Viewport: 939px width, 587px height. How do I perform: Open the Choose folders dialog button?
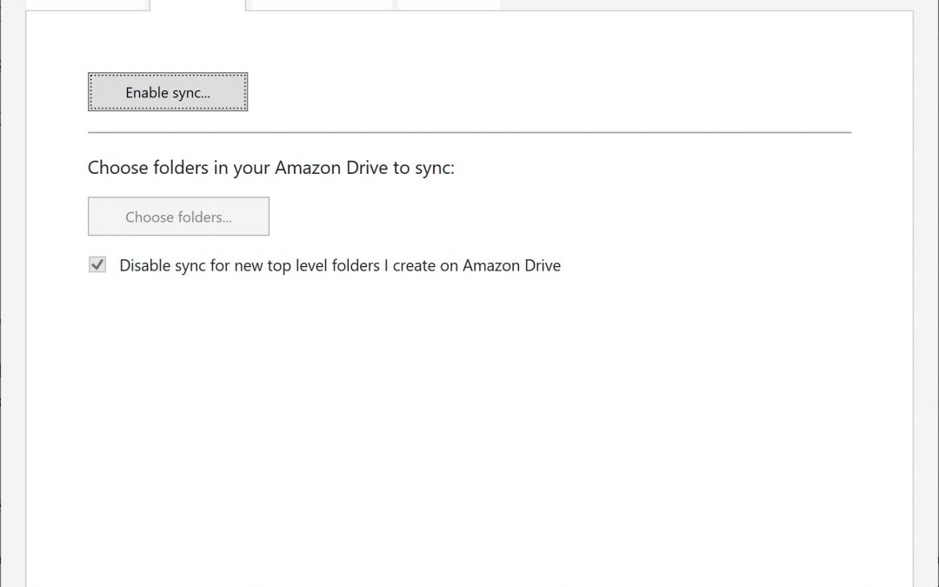(x=178, y=217)
